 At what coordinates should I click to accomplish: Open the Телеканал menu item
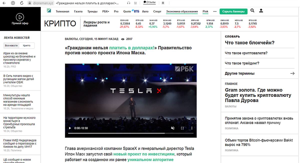tap(62, 11)
